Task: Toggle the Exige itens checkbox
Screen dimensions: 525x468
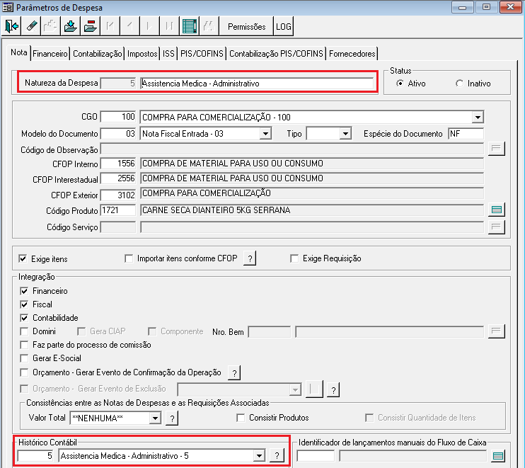Action: coord(23,258)
